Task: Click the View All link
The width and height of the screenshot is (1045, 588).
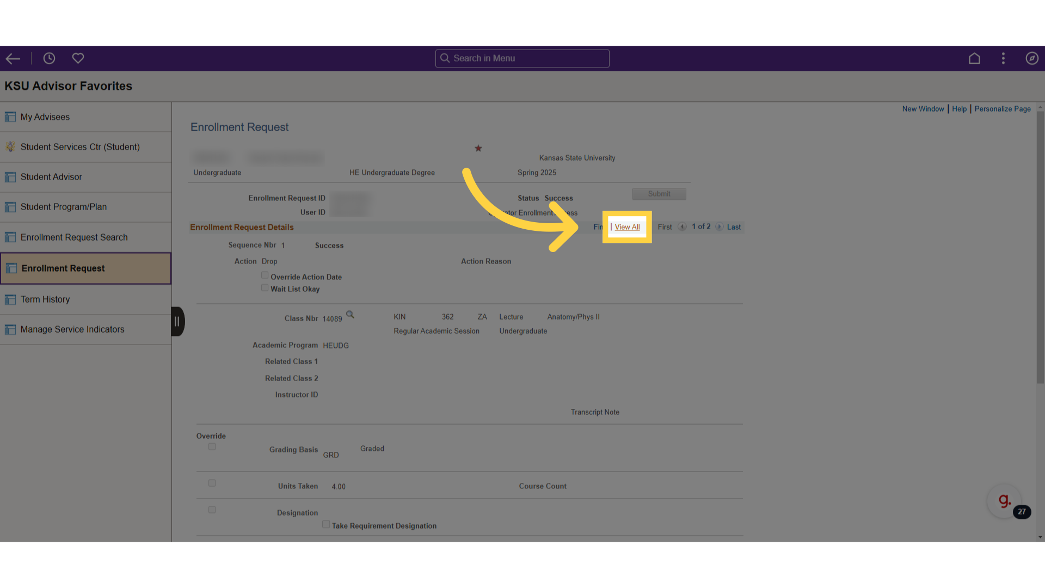Action: tap(627, 227)
